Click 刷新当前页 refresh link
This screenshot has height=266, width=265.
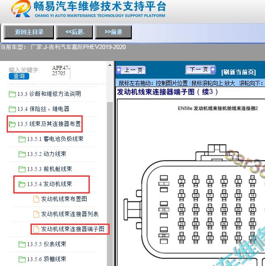(238, 72)
